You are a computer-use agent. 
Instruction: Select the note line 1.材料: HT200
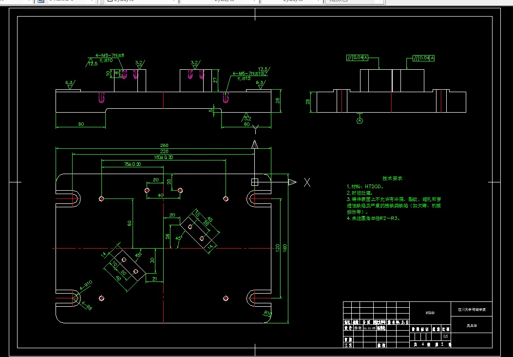(x=365, y=186)
